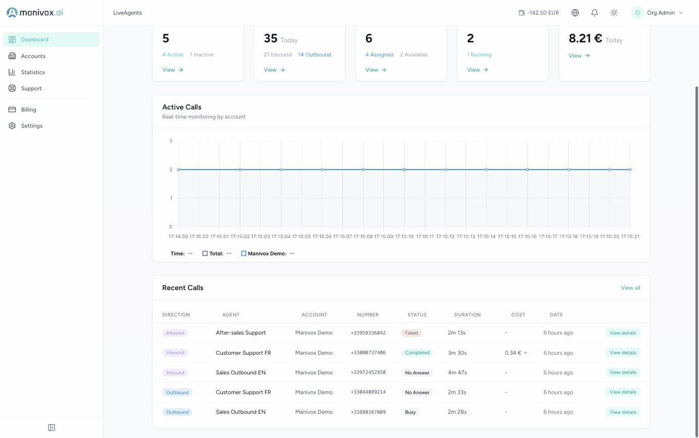Screen dimensions: 699x438
Task: Go to Statistics in the sidebar
Action: click(52, 72)
